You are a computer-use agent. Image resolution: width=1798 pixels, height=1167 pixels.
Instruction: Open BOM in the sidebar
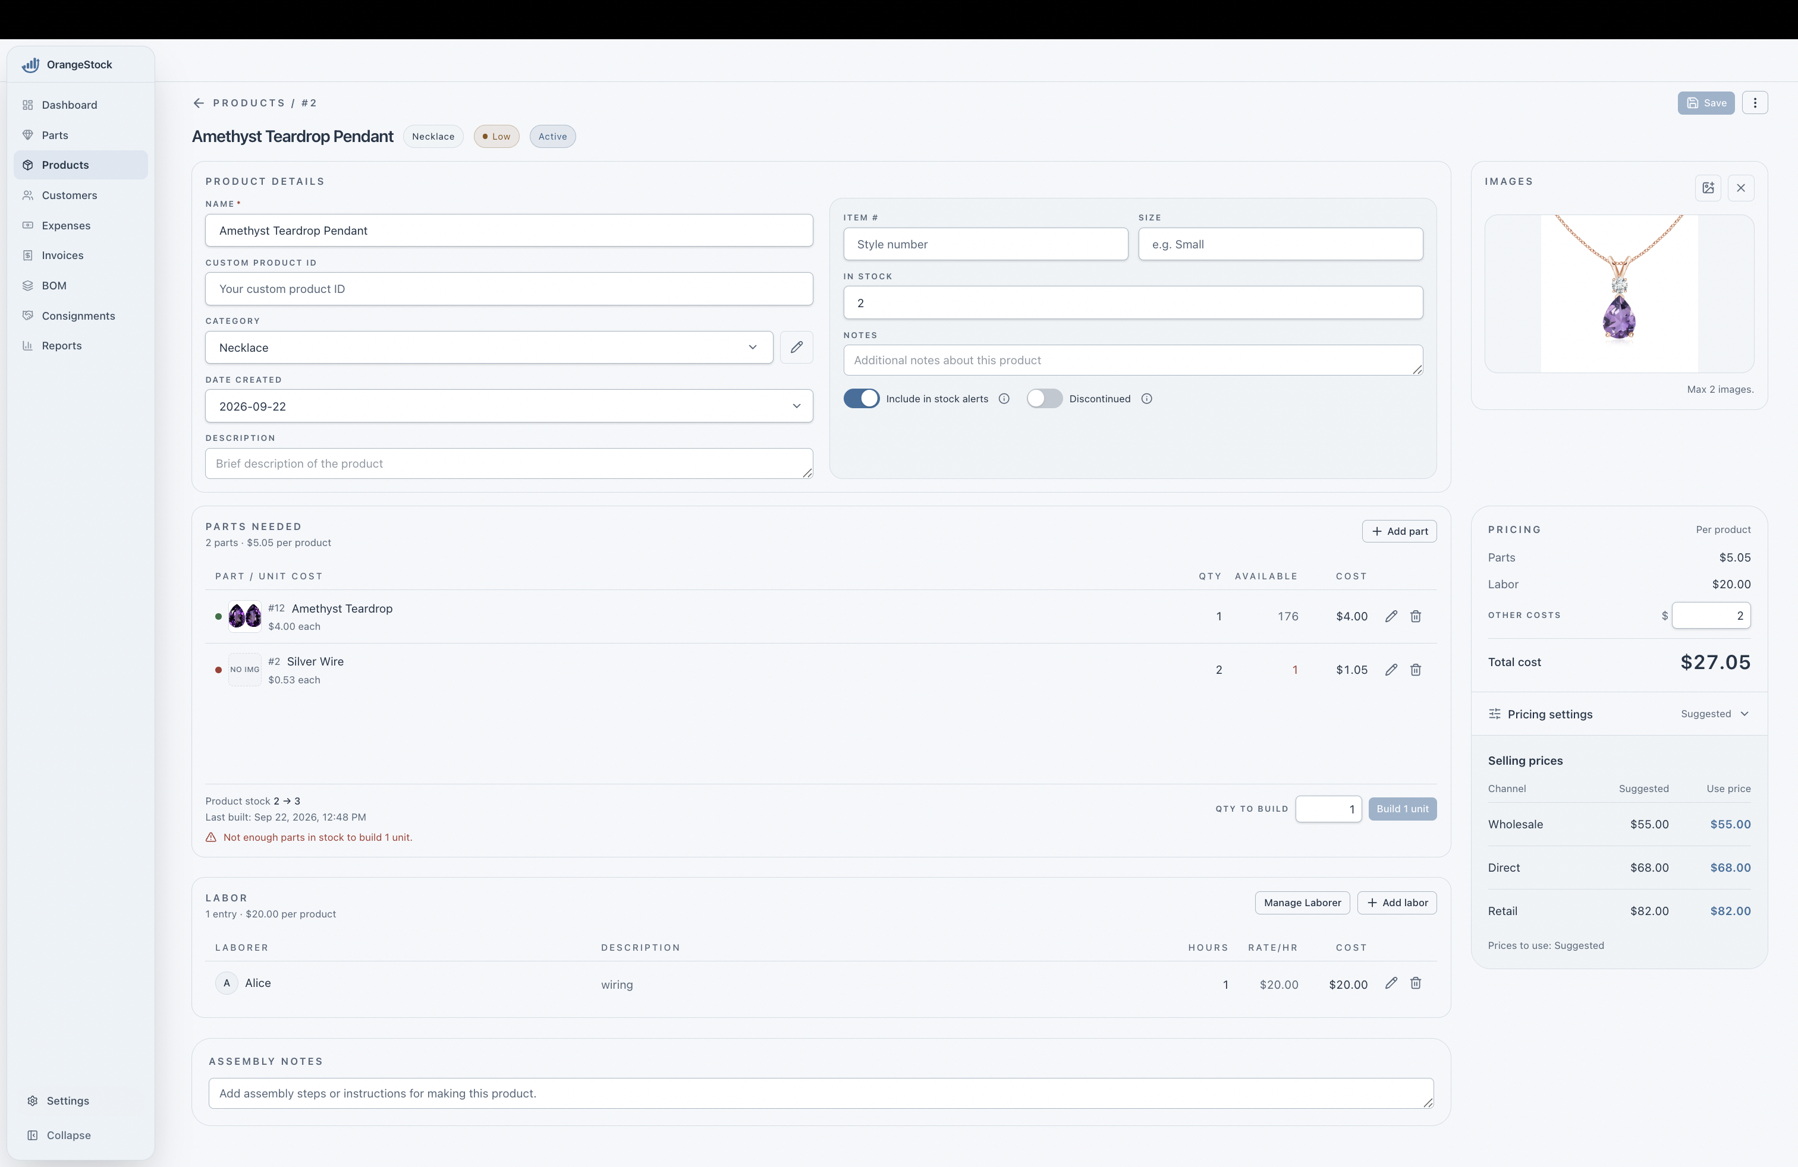pyautogui.click(x=81, y=285)
